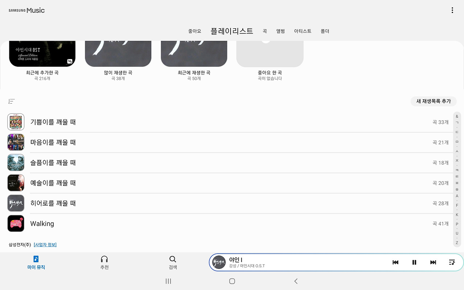
Task: Open the 검색 search screen
Action: point(173,262)
